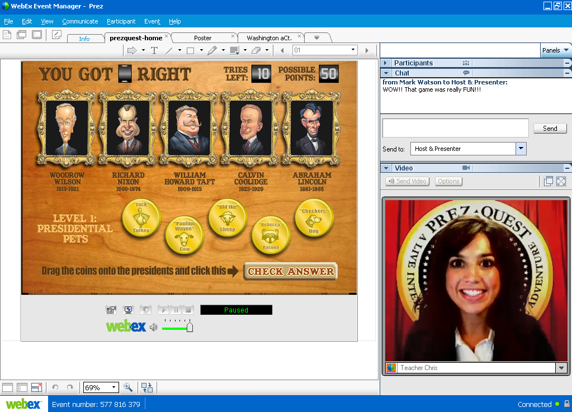The image size is (572, 412).
Task: Click the video Options button
Action: 448,181
